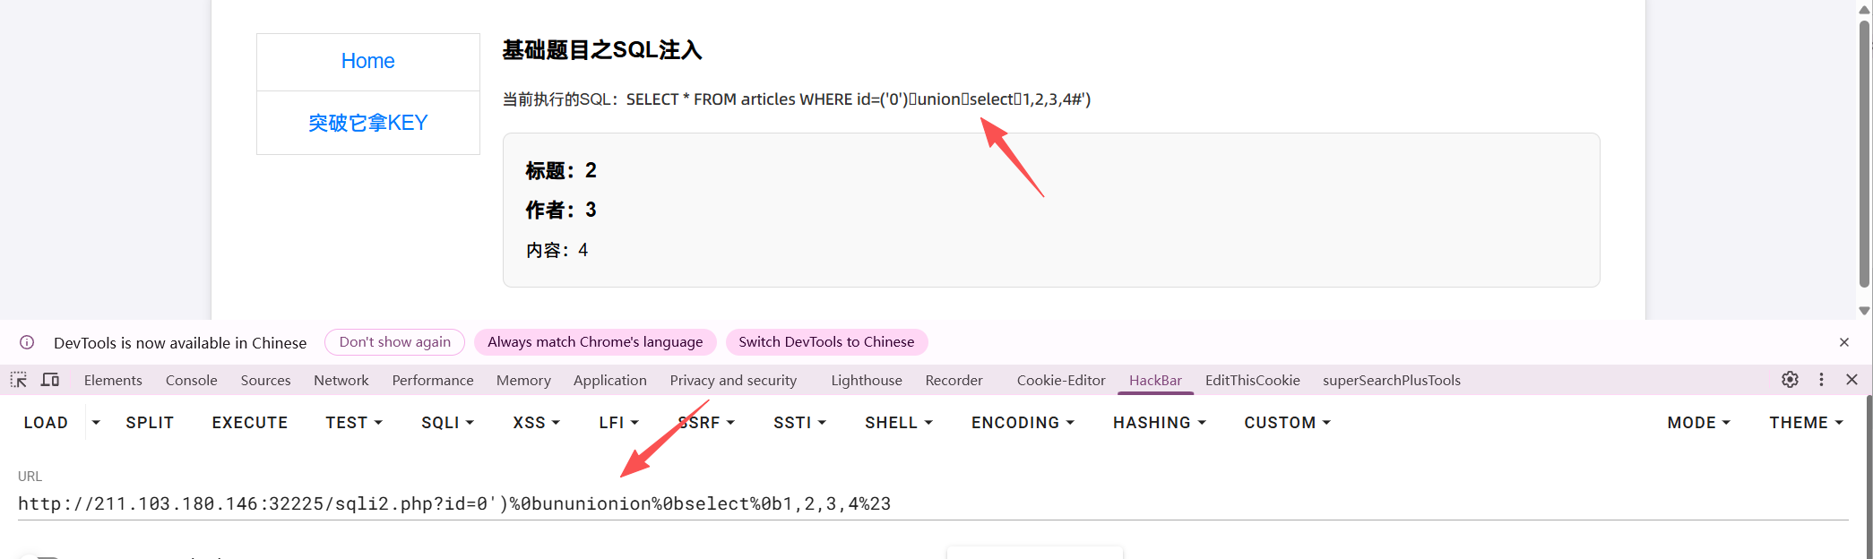Select the Console tab

[191, 381]
